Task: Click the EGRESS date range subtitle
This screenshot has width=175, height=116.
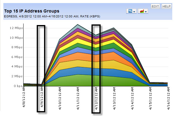Action: pyautogui.click(x=52, y=16)
